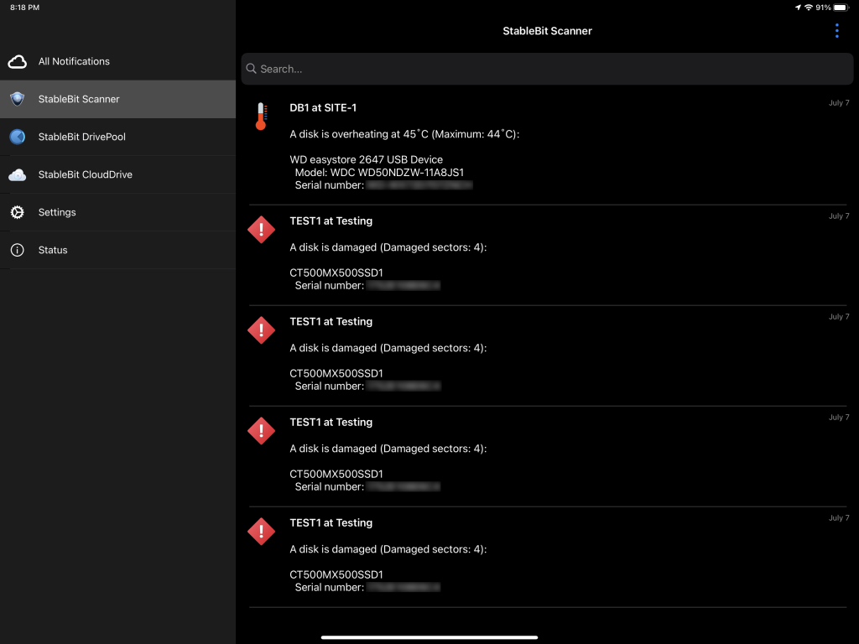
Task: Open Status page in sidebar
Action: tap(117, 250)
